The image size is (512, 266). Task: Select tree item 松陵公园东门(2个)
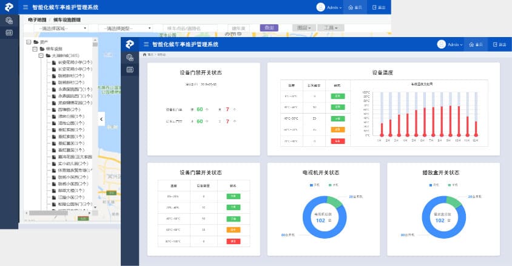point(75,204)
